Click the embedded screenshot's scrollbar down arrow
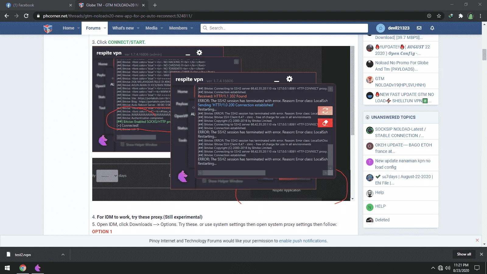 [352, 199]
